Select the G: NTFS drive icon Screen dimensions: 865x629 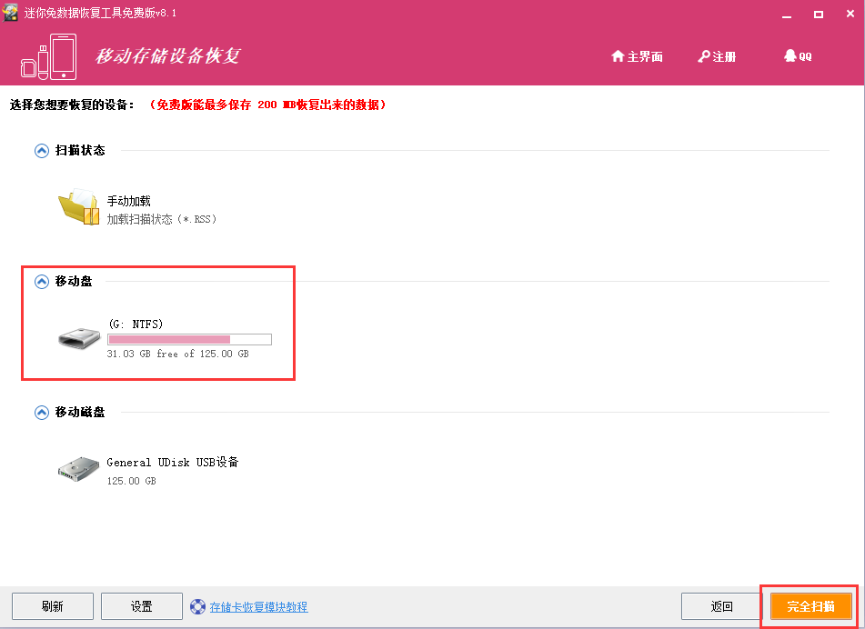click(79, 338)
